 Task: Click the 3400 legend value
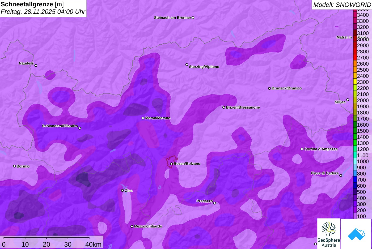pyautogui.click(x=363, y=15)
